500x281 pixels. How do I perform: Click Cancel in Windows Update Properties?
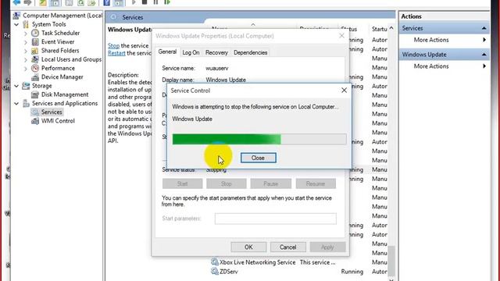pyautogui.click(x=288, y=247)
